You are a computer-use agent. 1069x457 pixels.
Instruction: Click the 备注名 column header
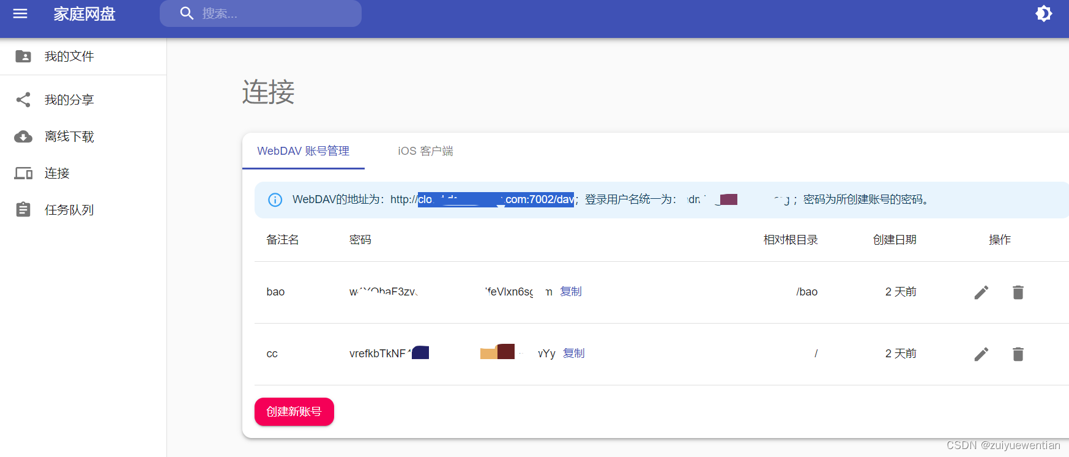(283, 240)
